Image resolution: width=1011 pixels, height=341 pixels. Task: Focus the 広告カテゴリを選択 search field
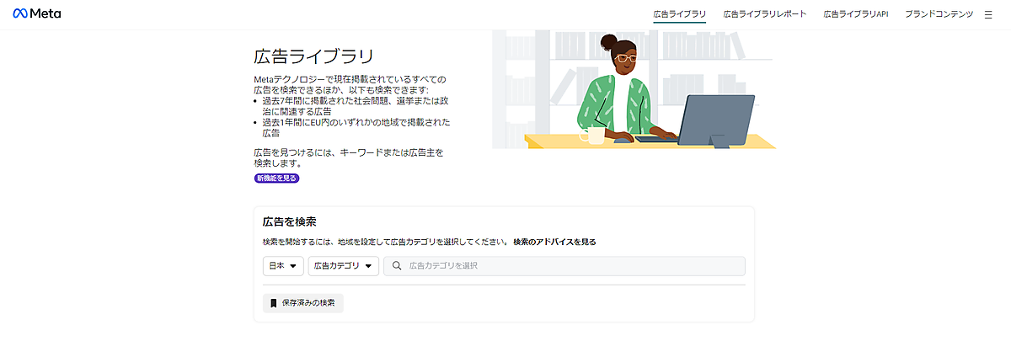coord(564,266)
